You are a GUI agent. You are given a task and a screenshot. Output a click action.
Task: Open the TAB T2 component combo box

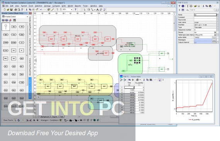coord(202,10)
